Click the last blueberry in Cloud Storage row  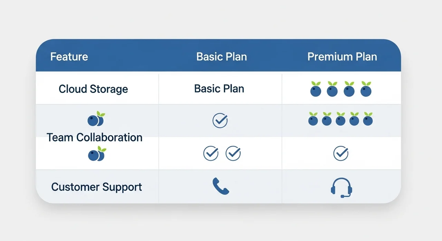coord(366,90)
